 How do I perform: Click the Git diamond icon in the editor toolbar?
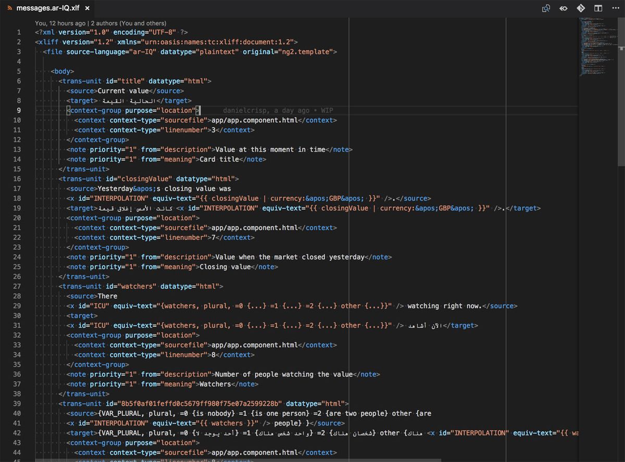580,8
